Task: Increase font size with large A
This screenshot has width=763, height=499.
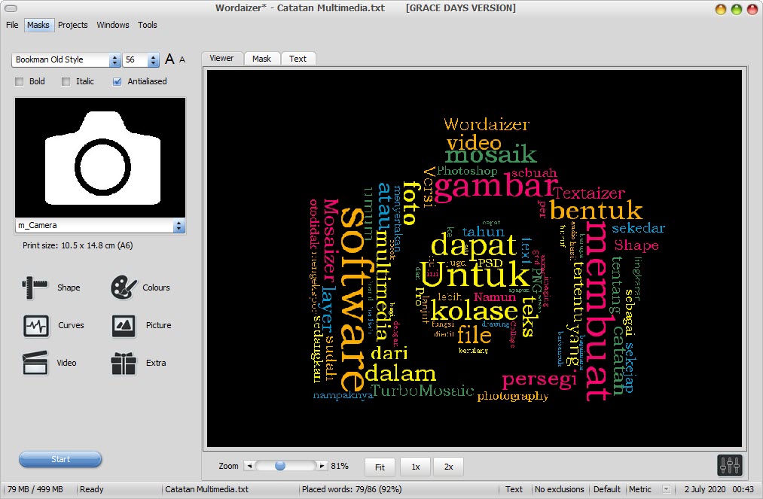Action: coord(169,59)
